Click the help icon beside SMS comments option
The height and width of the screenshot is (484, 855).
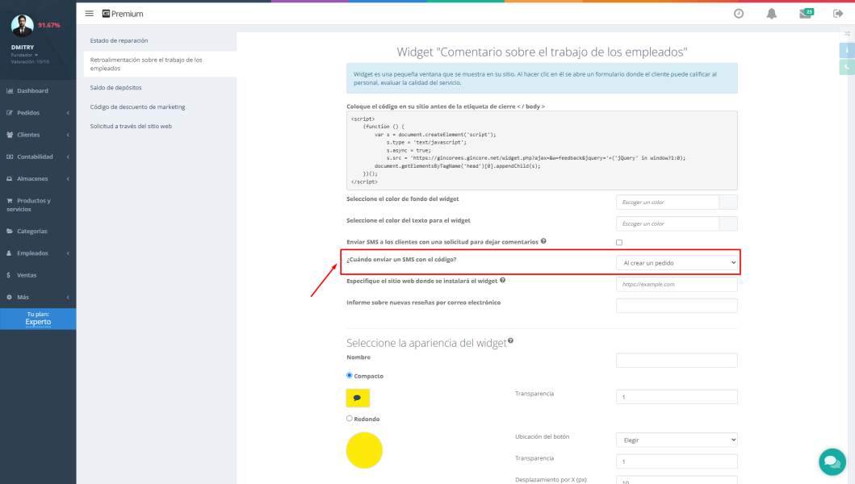[543, 241]
